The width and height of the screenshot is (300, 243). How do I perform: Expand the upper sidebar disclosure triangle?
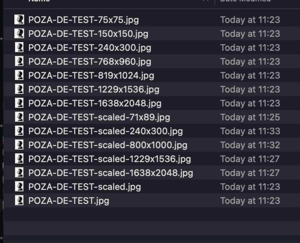pos(2,38)
